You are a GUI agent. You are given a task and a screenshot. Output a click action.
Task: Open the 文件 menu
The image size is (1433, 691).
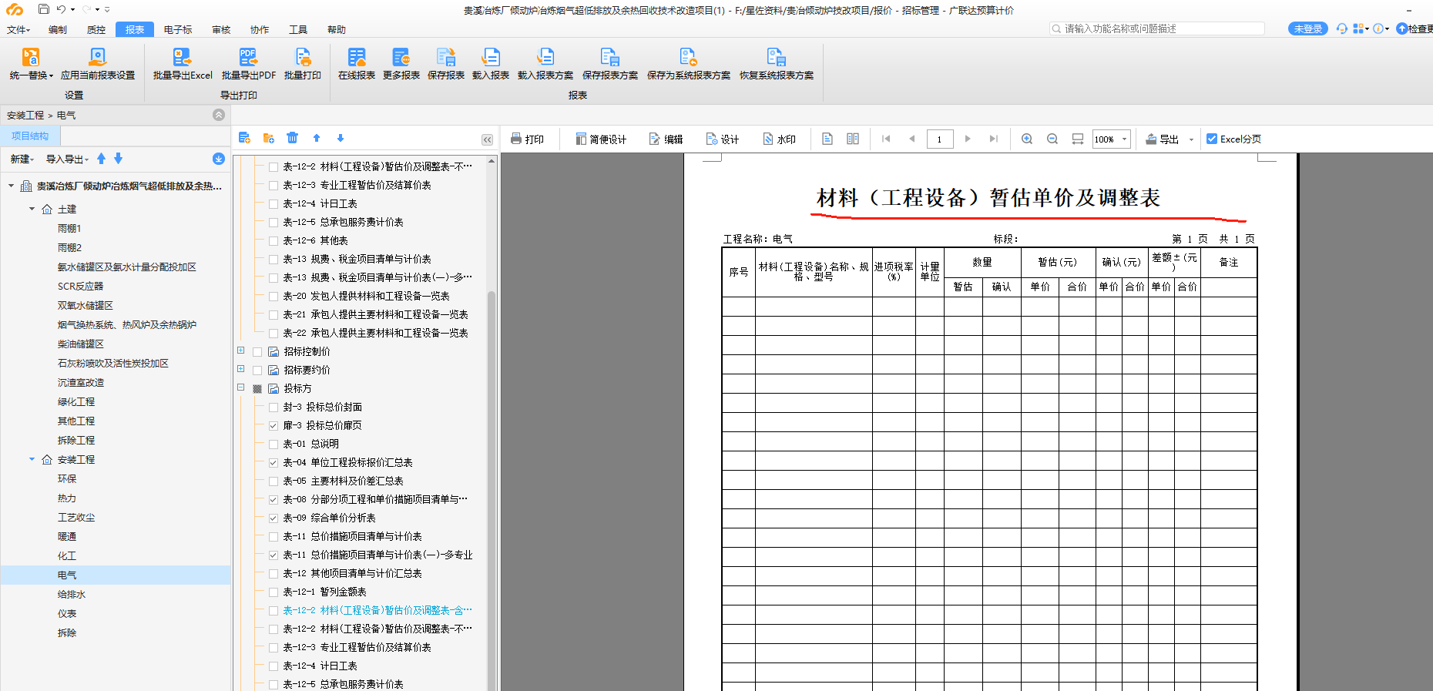(x=18, y=29)
